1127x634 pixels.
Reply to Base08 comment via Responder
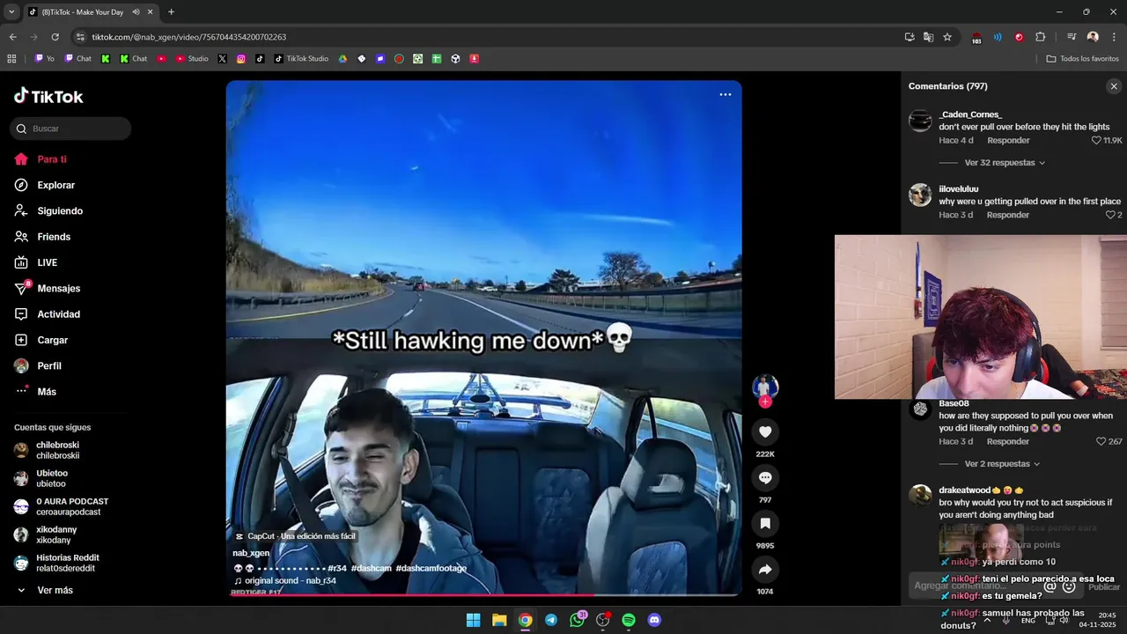pos(1008,441)
